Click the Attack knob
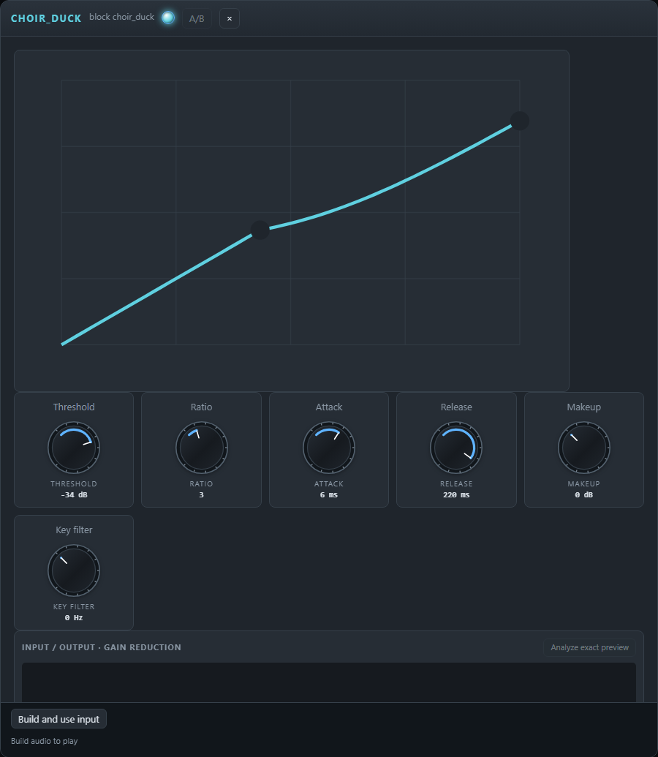 (329, 448)
